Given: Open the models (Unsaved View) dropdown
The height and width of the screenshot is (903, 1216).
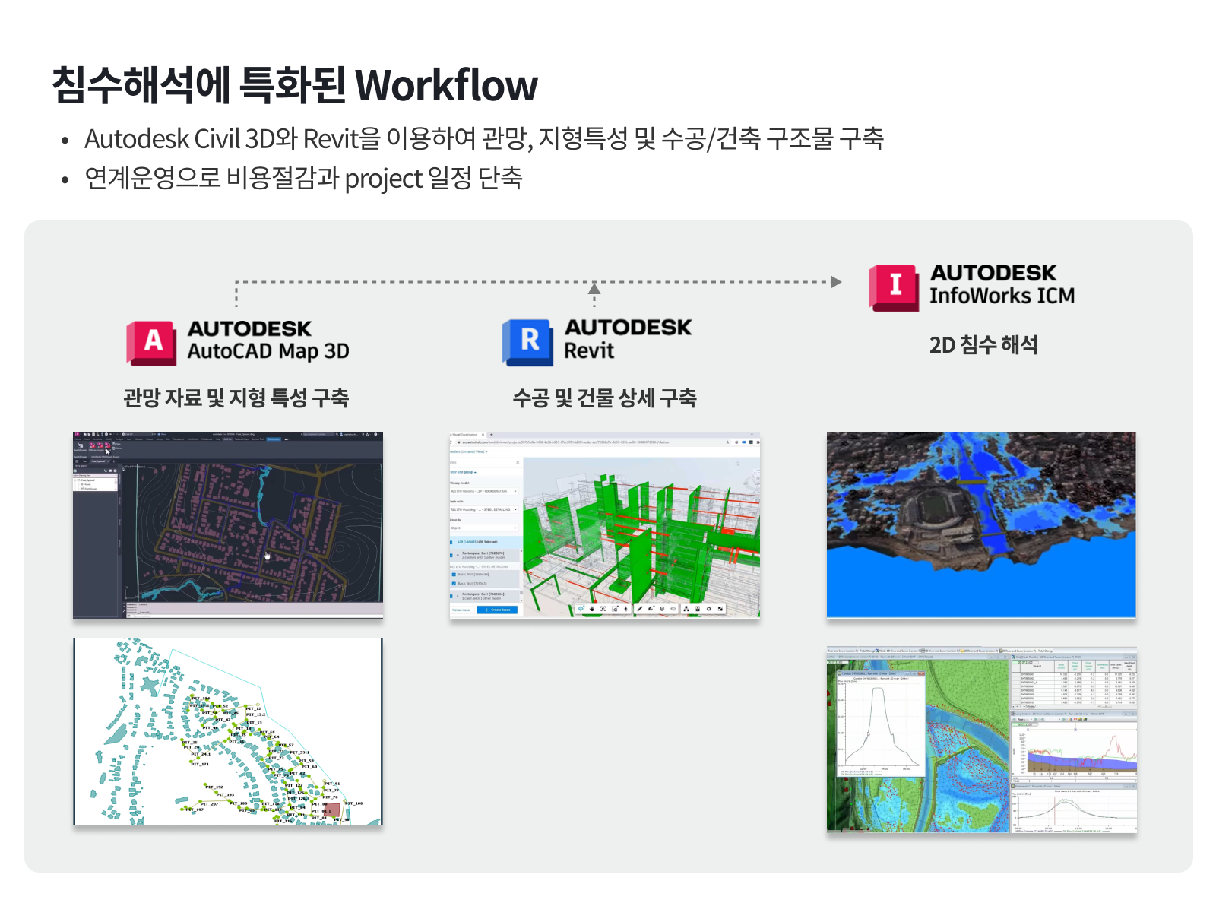Looking at the screenshot, I should click(x=468, y=451).
